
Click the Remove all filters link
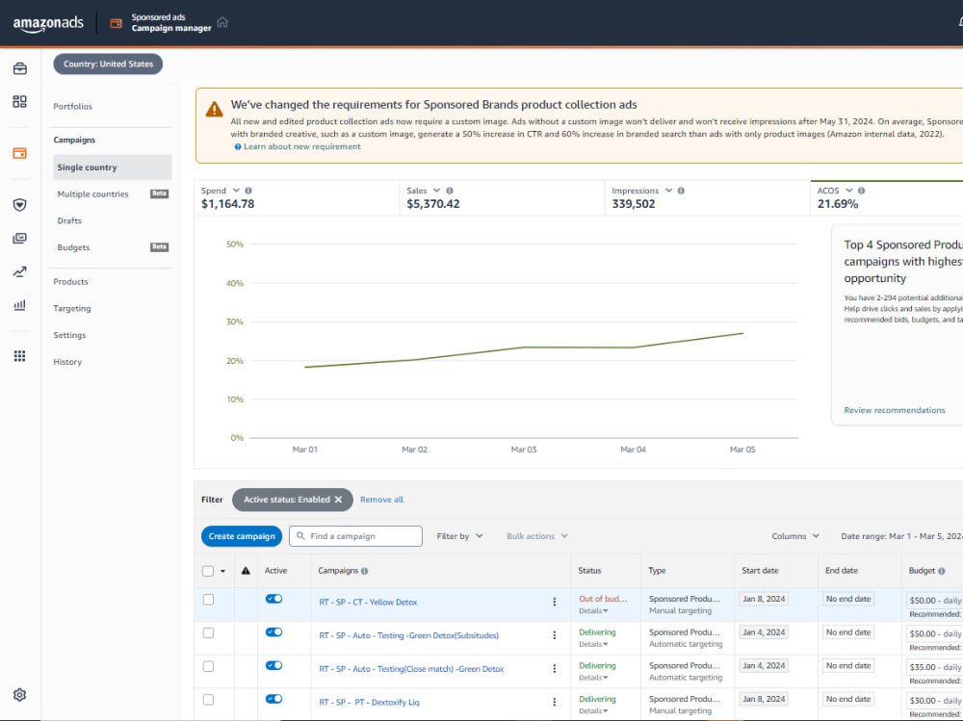(x=381, y=500)
